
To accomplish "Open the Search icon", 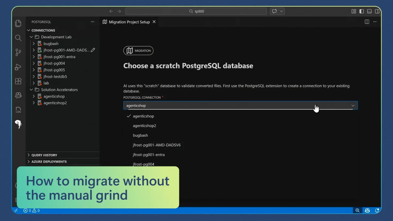I will (x=18, y=38).
